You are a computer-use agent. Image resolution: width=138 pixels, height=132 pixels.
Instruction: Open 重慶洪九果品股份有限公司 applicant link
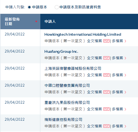click(x=67, y=103)
